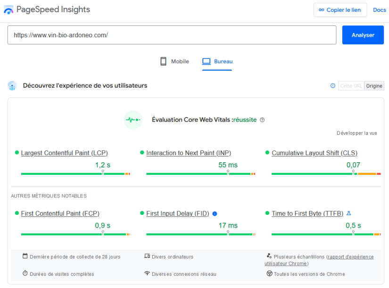Click the Chrome icon for Chrome versions
The height and width of the screenshot is (288, 389).
click(x=269, y=273)
